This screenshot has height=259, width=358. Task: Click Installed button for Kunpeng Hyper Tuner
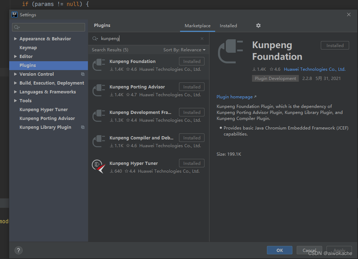pos(192,163)
